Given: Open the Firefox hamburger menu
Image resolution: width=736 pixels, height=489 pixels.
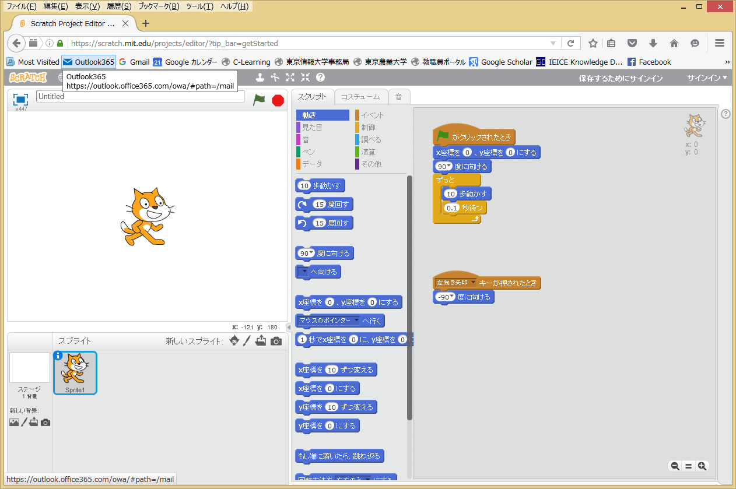Looking at the screenshot, I should (x=720, y=43).
